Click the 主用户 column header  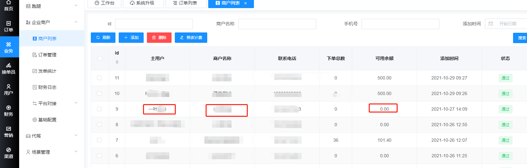[157, 58]
